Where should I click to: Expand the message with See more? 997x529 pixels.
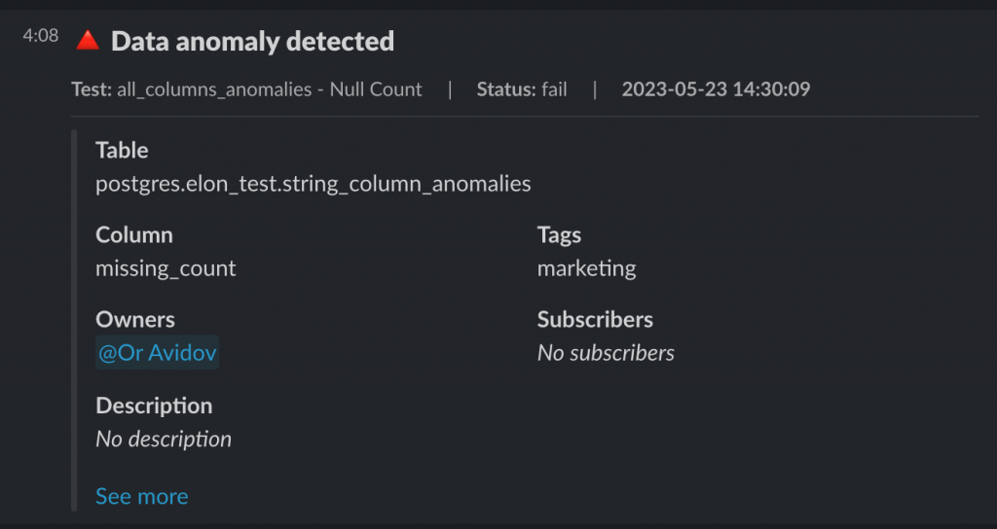coord(141,496)
